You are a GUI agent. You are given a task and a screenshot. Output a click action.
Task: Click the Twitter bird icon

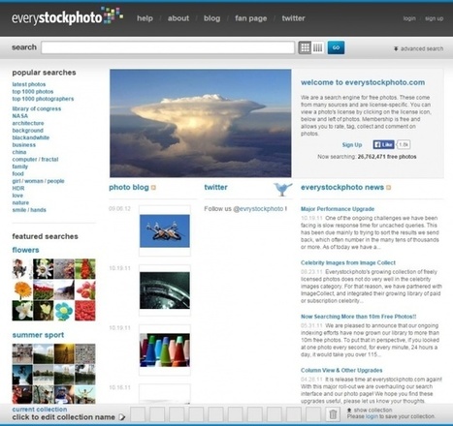tap(282, 189)
